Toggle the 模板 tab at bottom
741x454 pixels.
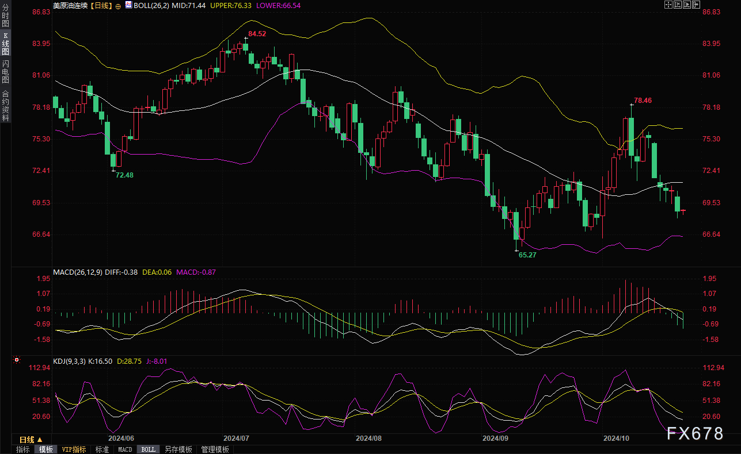pos(45,449)
